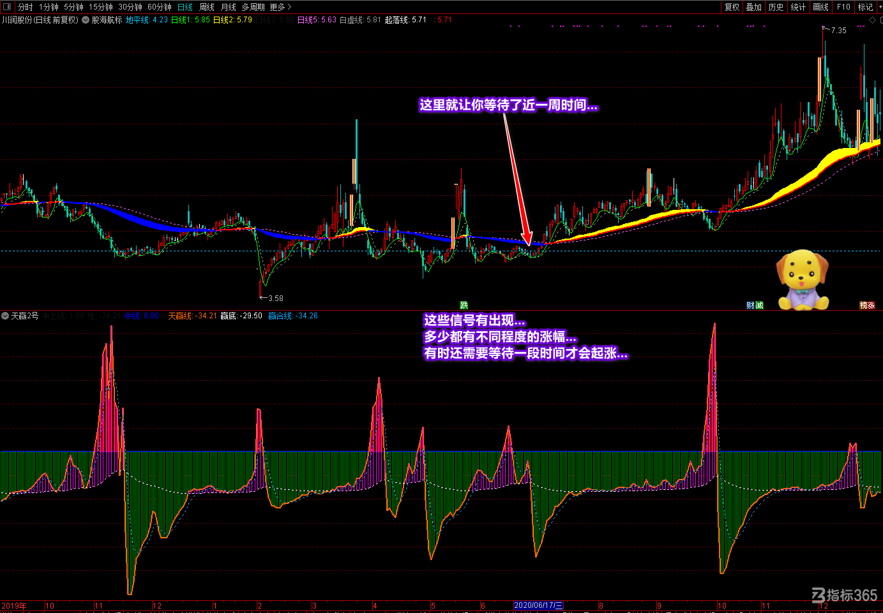883x613 pixels.
Task: Click the 榜涨 marker at chart bottom-right
Action: point(867,306)
